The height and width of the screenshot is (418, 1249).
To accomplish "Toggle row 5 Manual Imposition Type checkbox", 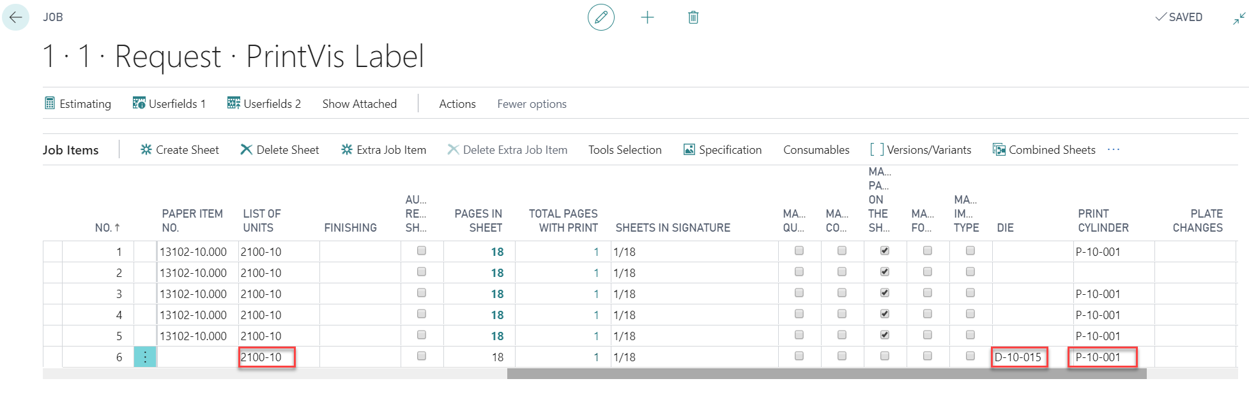I will [x=970, y=335].
